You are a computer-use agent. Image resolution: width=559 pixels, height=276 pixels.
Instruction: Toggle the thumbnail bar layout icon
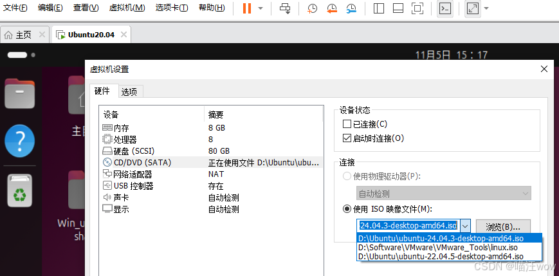click(x=398, y=8)
